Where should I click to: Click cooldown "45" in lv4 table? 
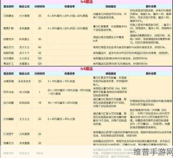pyautogui.click(x=39, y=53)
